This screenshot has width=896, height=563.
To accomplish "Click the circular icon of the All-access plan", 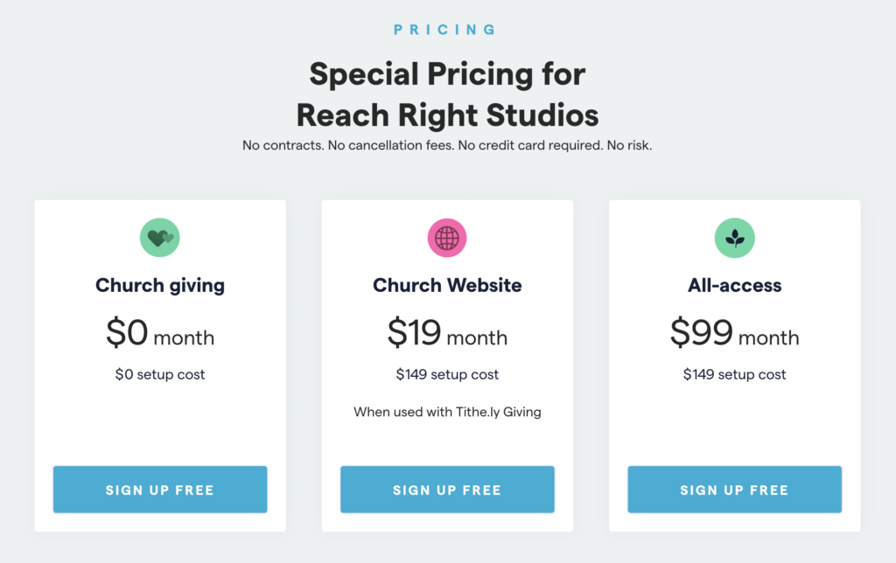I will pyautogui.click(x=734, y=237).
